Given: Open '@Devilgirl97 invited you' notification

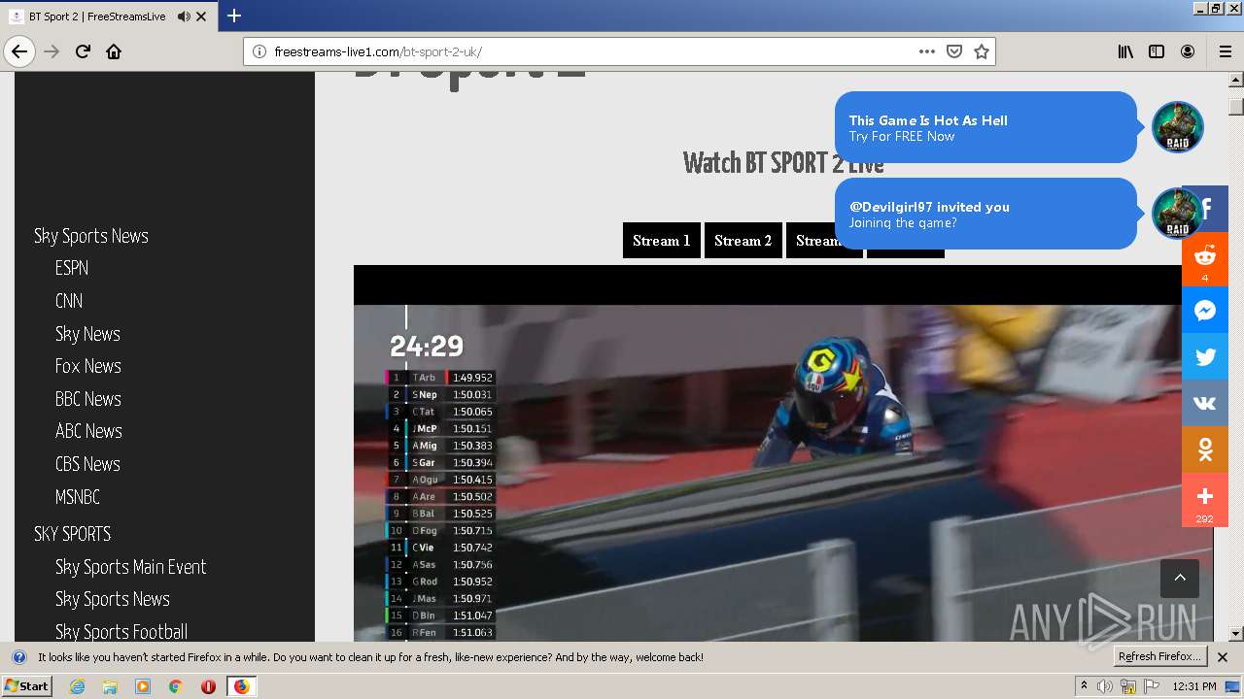Looking at the screenshot, I should 985,214.
